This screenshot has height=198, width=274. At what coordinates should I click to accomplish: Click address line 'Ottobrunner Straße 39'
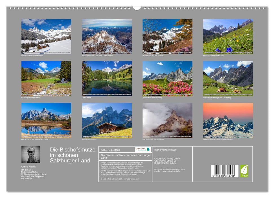point(165,161)
